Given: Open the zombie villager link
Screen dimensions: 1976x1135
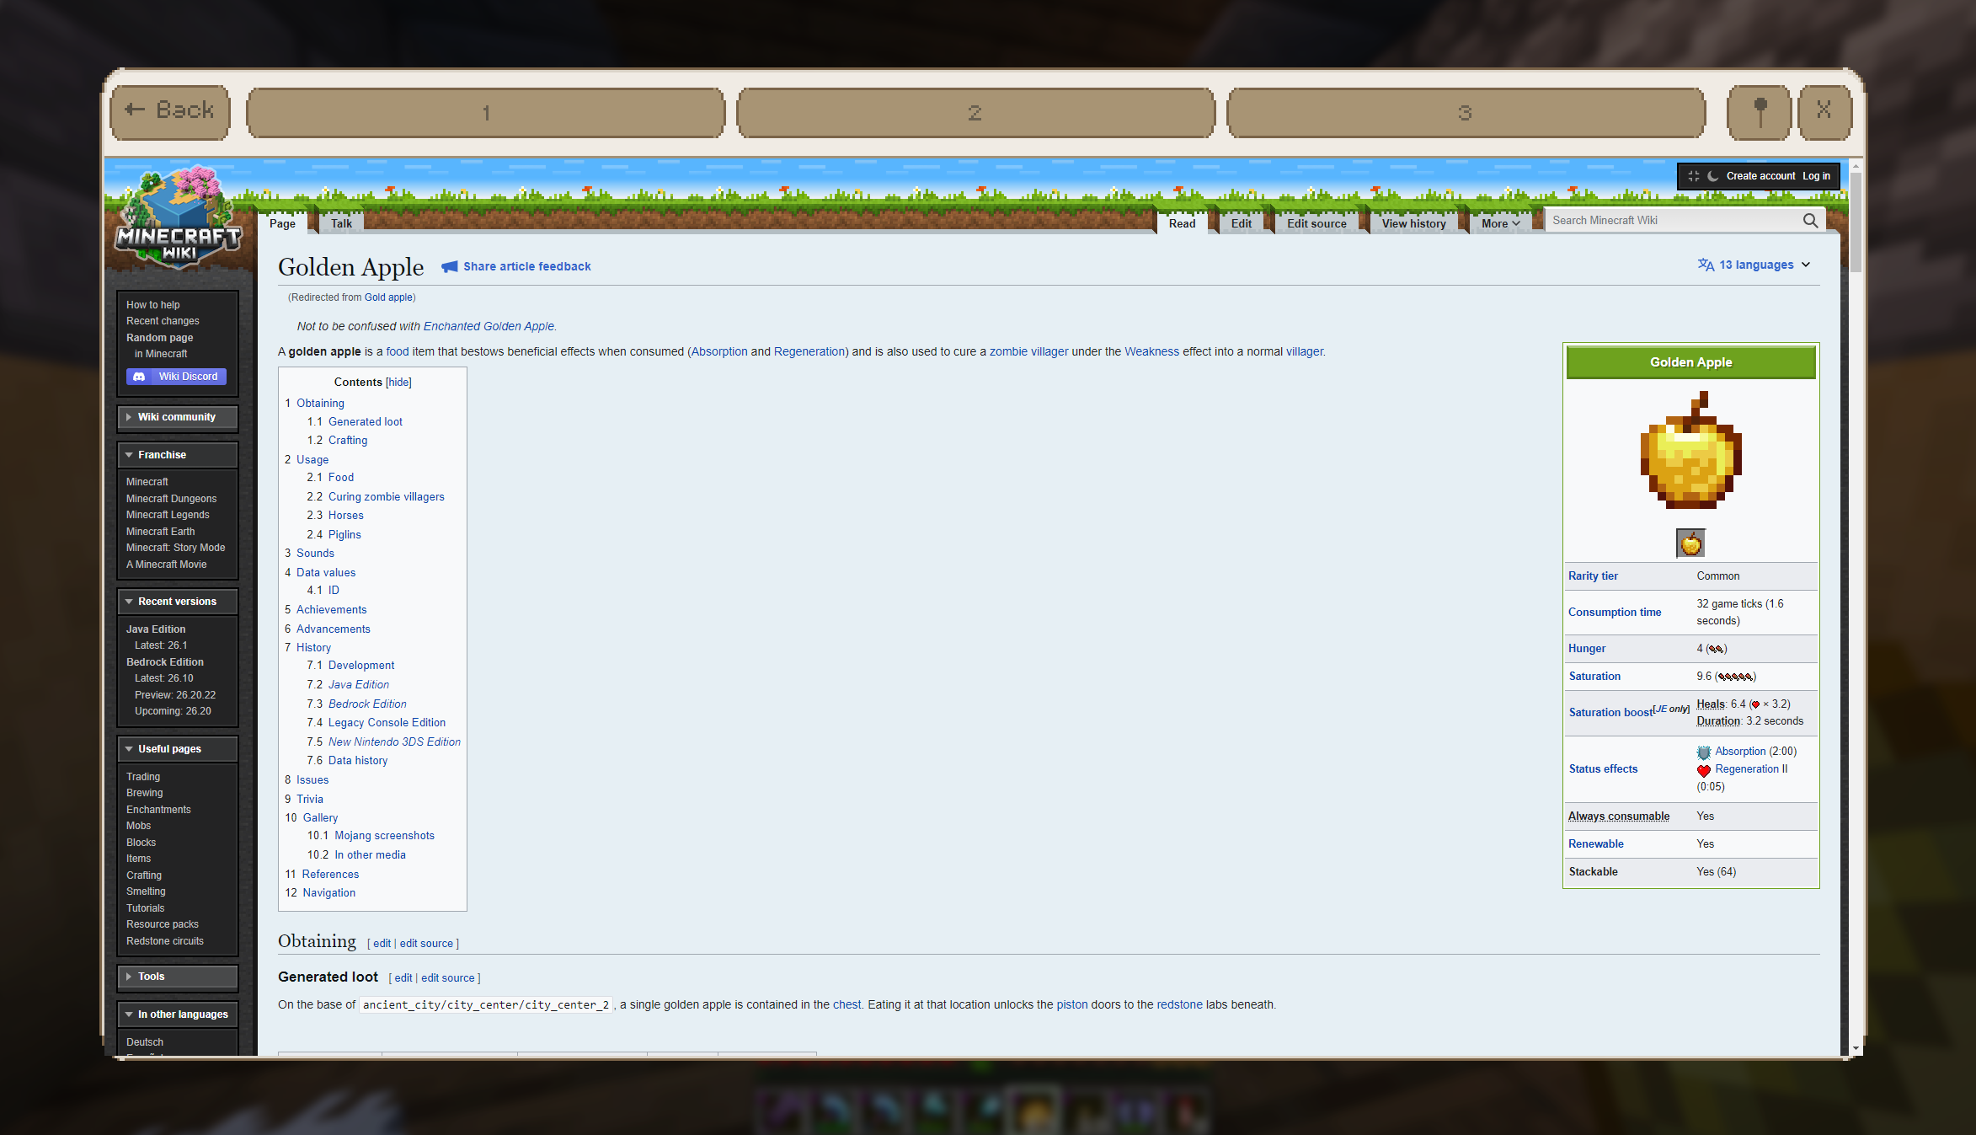Looking at the screenshot, I should (x=1028, y=352).
